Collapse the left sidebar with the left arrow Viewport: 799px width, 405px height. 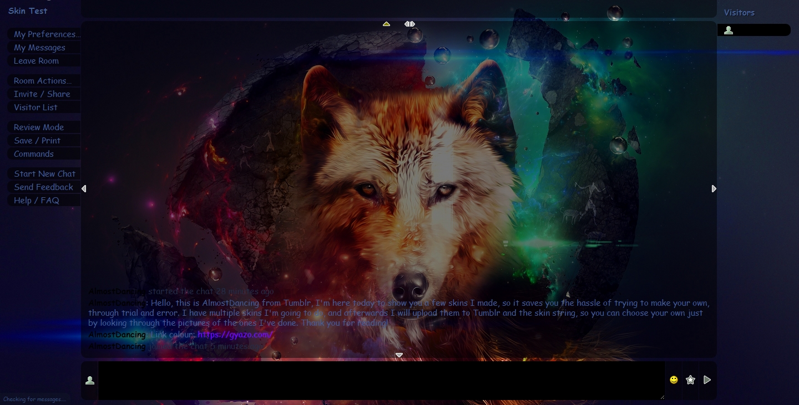pyautogui.click(x=84, y=189)
